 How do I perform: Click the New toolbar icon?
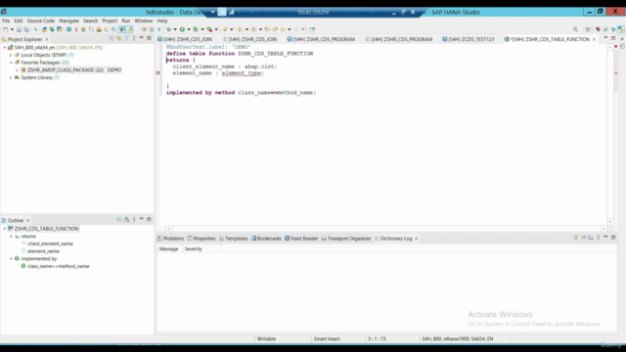point(5,29)
